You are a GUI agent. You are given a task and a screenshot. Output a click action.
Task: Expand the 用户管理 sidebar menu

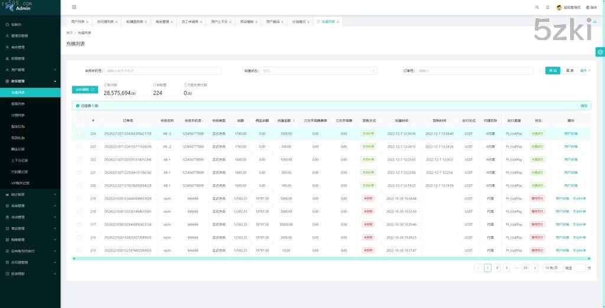(x=30, y=70)
